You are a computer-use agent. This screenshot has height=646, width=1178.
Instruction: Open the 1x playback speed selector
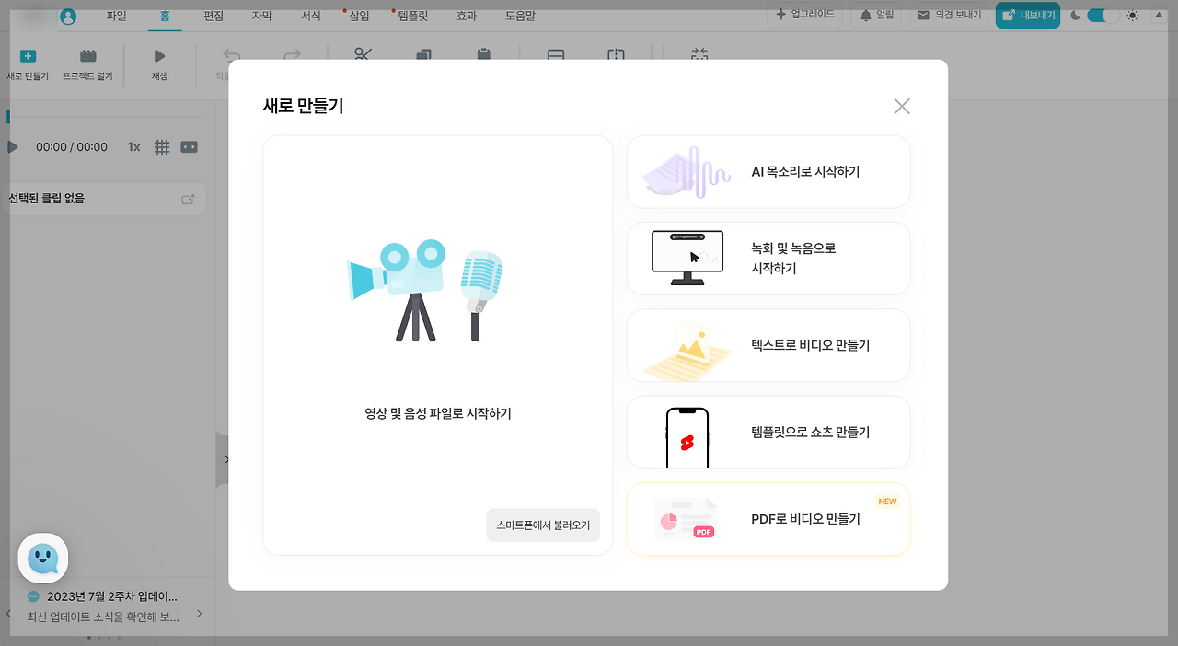pos(133,146)
